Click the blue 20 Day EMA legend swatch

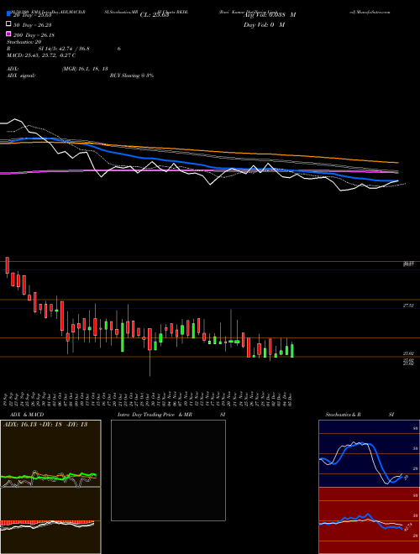pos(8,14)
